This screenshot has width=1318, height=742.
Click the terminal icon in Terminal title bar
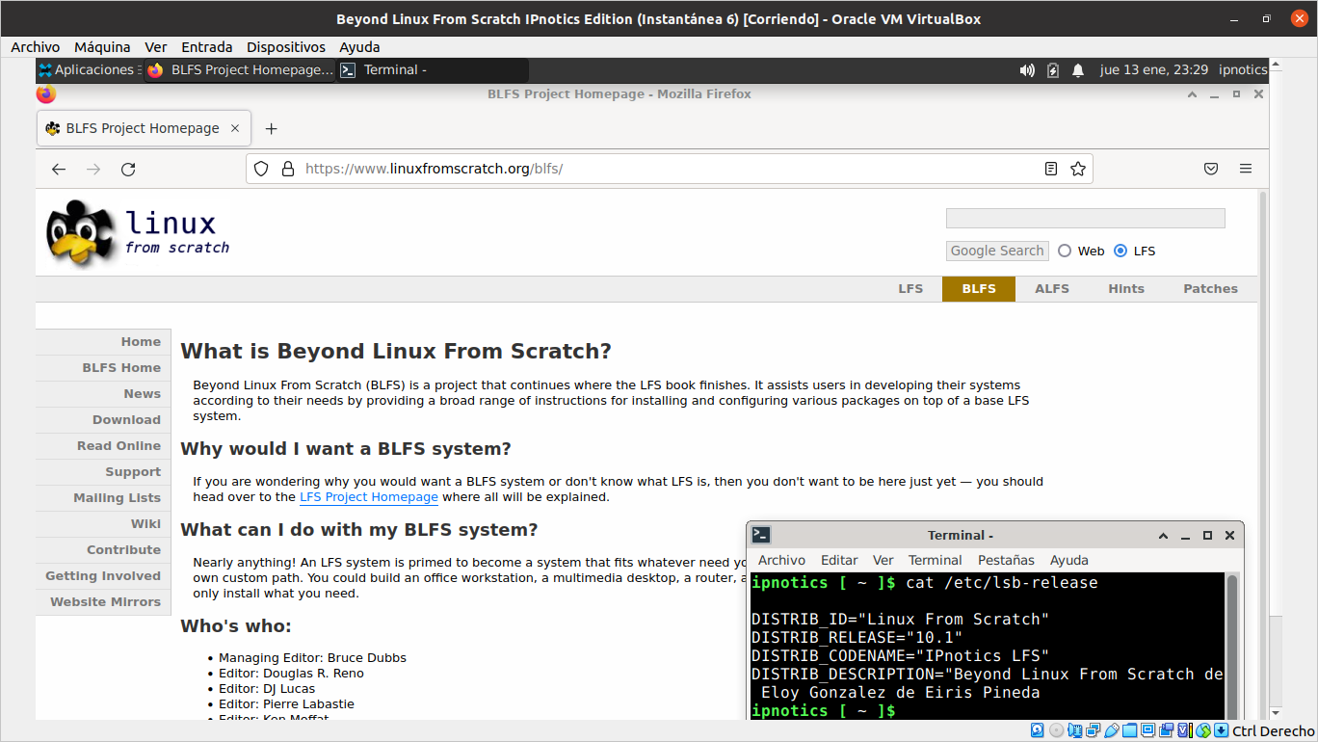coord(761,535)
